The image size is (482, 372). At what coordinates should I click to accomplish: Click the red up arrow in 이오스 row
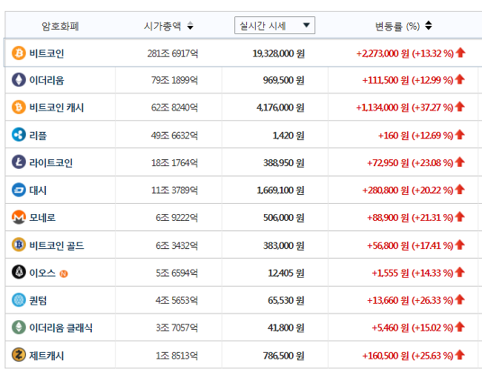click(x=460, y=272)
